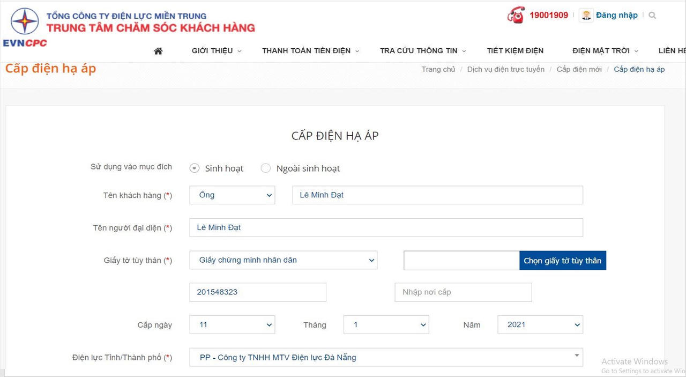The image size is (686, 377).
Task: Open the ĐIỆN MẶT TRỜI menu
Action: click(x=600, y=50)
